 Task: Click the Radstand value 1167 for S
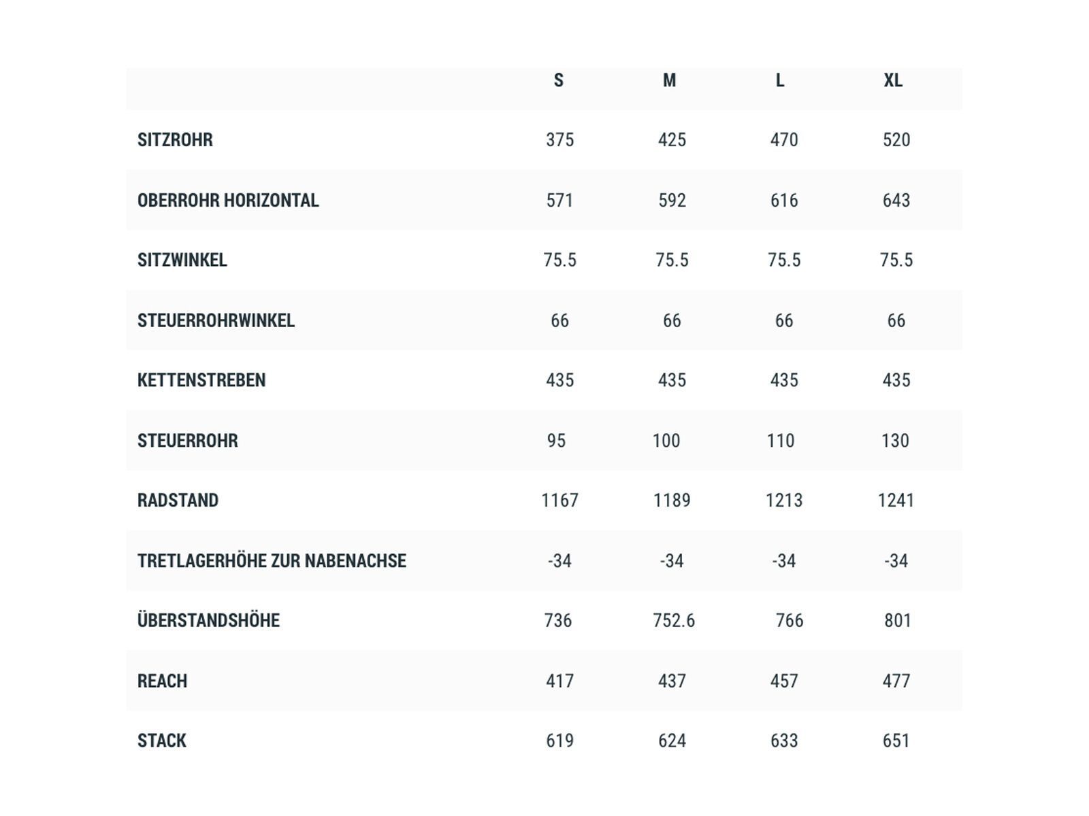pos(559,500)
